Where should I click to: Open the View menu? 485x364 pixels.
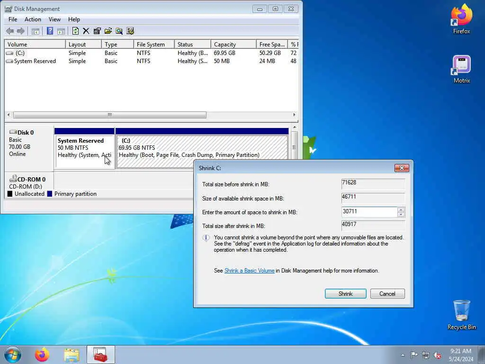point(54,19)
